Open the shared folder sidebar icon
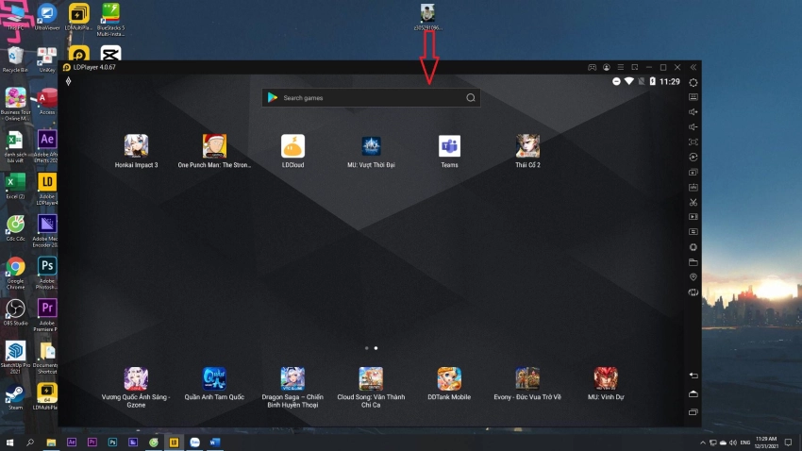The height and width of the screenshot is (451, 802). 693,262
